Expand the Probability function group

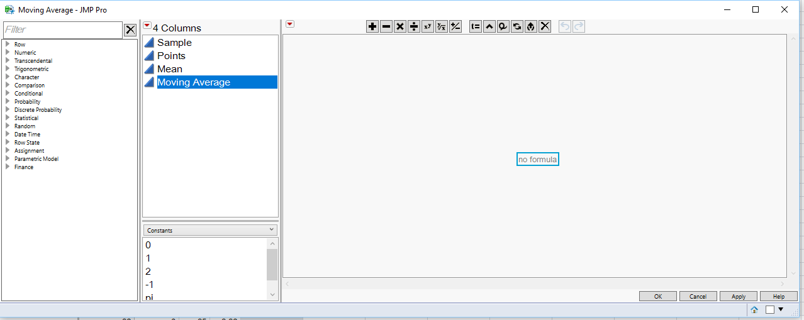pos(7,101)
